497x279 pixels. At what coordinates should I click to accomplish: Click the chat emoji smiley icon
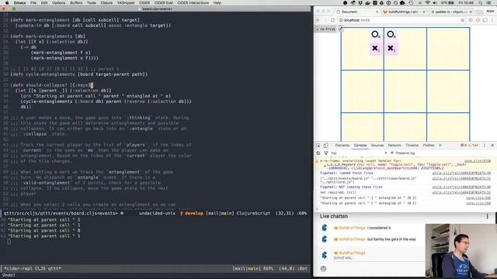[323, 269]
